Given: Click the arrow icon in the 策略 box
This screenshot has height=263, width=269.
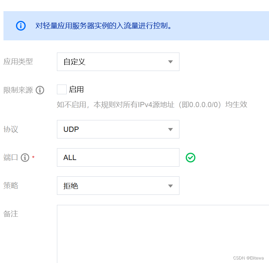Looking at the screenshot, I should click(170, 186).
